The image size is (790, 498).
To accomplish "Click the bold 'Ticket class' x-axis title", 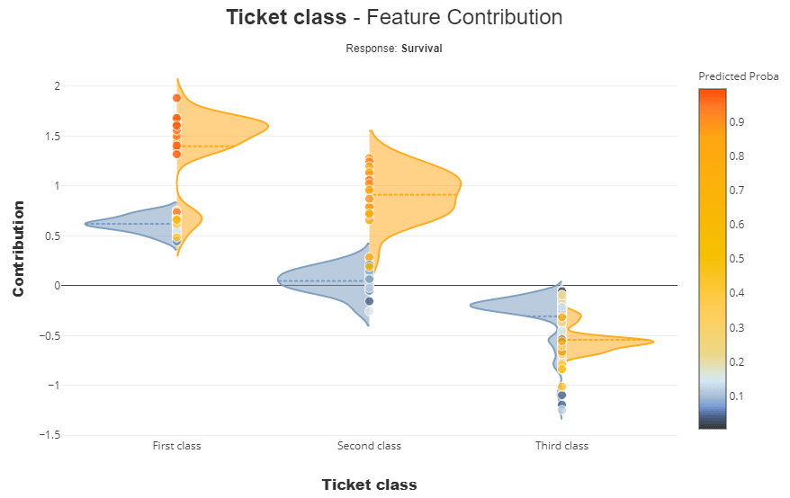I will (369, 485).
